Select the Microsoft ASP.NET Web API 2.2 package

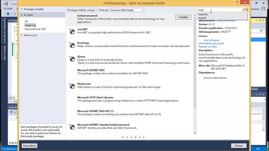129,113
